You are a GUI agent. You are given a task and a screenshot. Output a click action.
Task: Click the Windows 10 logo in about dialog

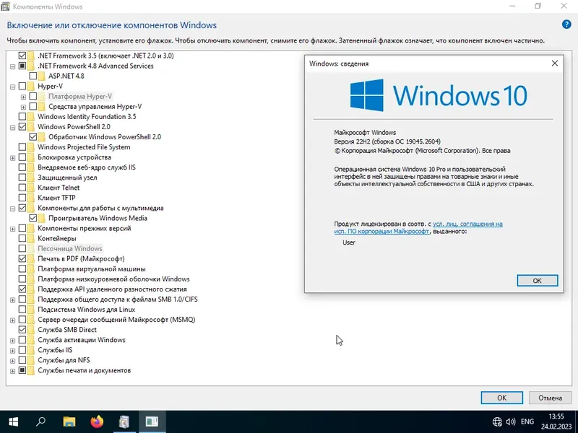point(439,95)
